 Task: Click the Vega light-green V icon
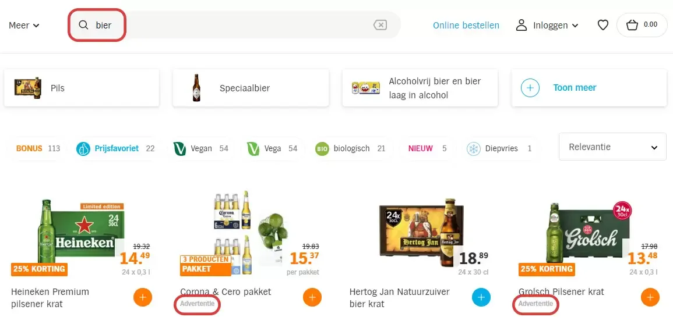tap(253, 149)
